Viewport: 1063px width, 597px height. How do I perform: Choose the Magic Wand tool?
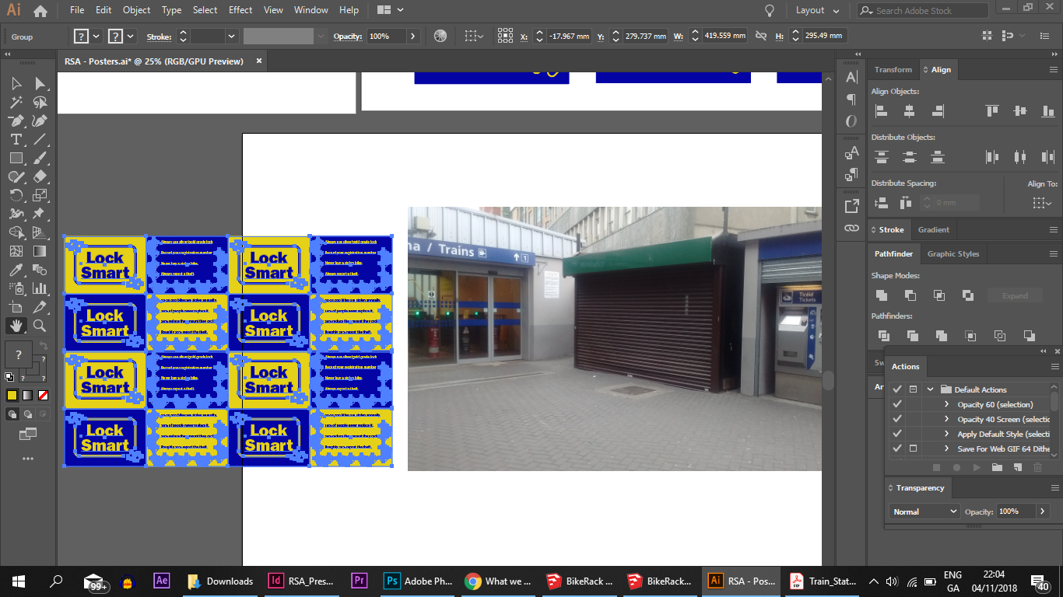coord(16,102)
